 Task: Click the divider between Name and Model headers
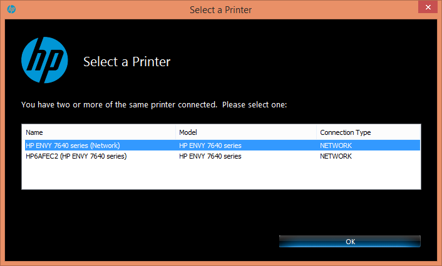coord(176,132)
